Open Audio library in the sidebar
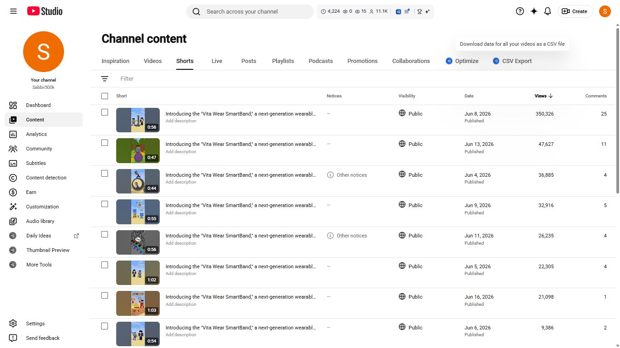The width and height of the screenshot is (620, 348). [x=44, y=221]
